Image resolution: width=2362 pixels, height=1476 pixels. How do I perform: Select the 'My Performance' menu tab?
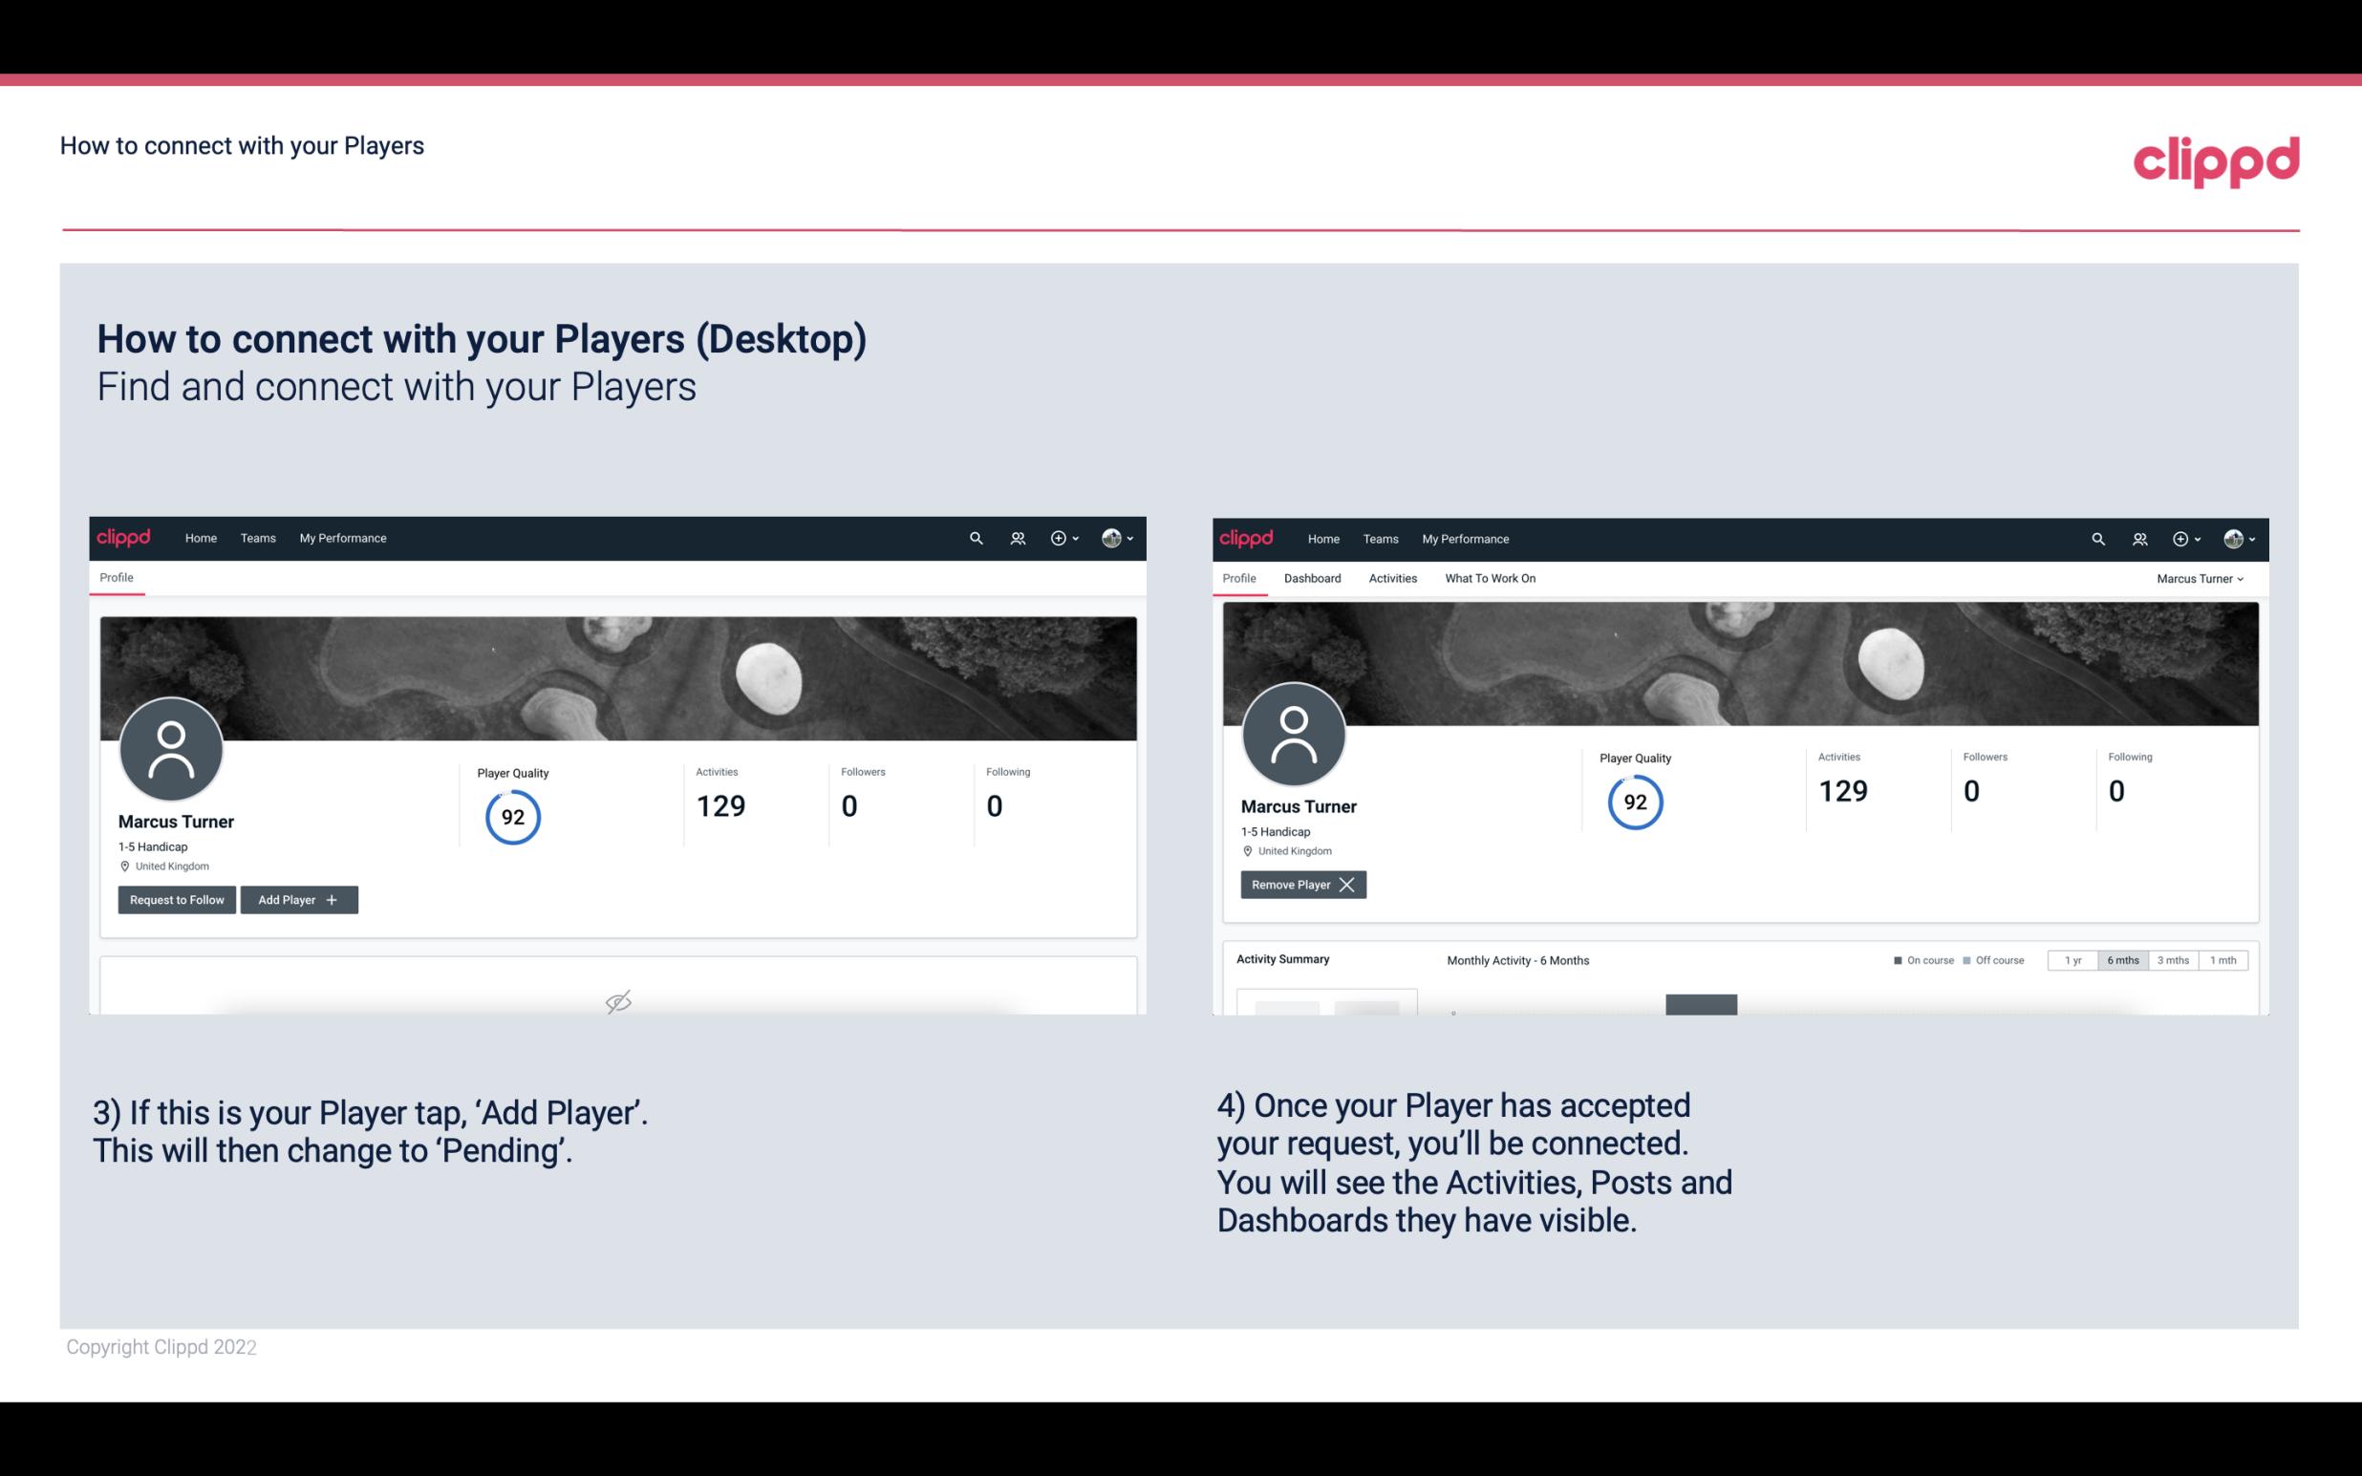342,539
